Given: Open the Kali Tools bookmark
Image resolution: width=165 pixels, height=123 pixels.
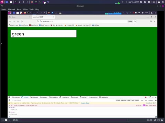Looking at the screenshot, I should (23, 25).
